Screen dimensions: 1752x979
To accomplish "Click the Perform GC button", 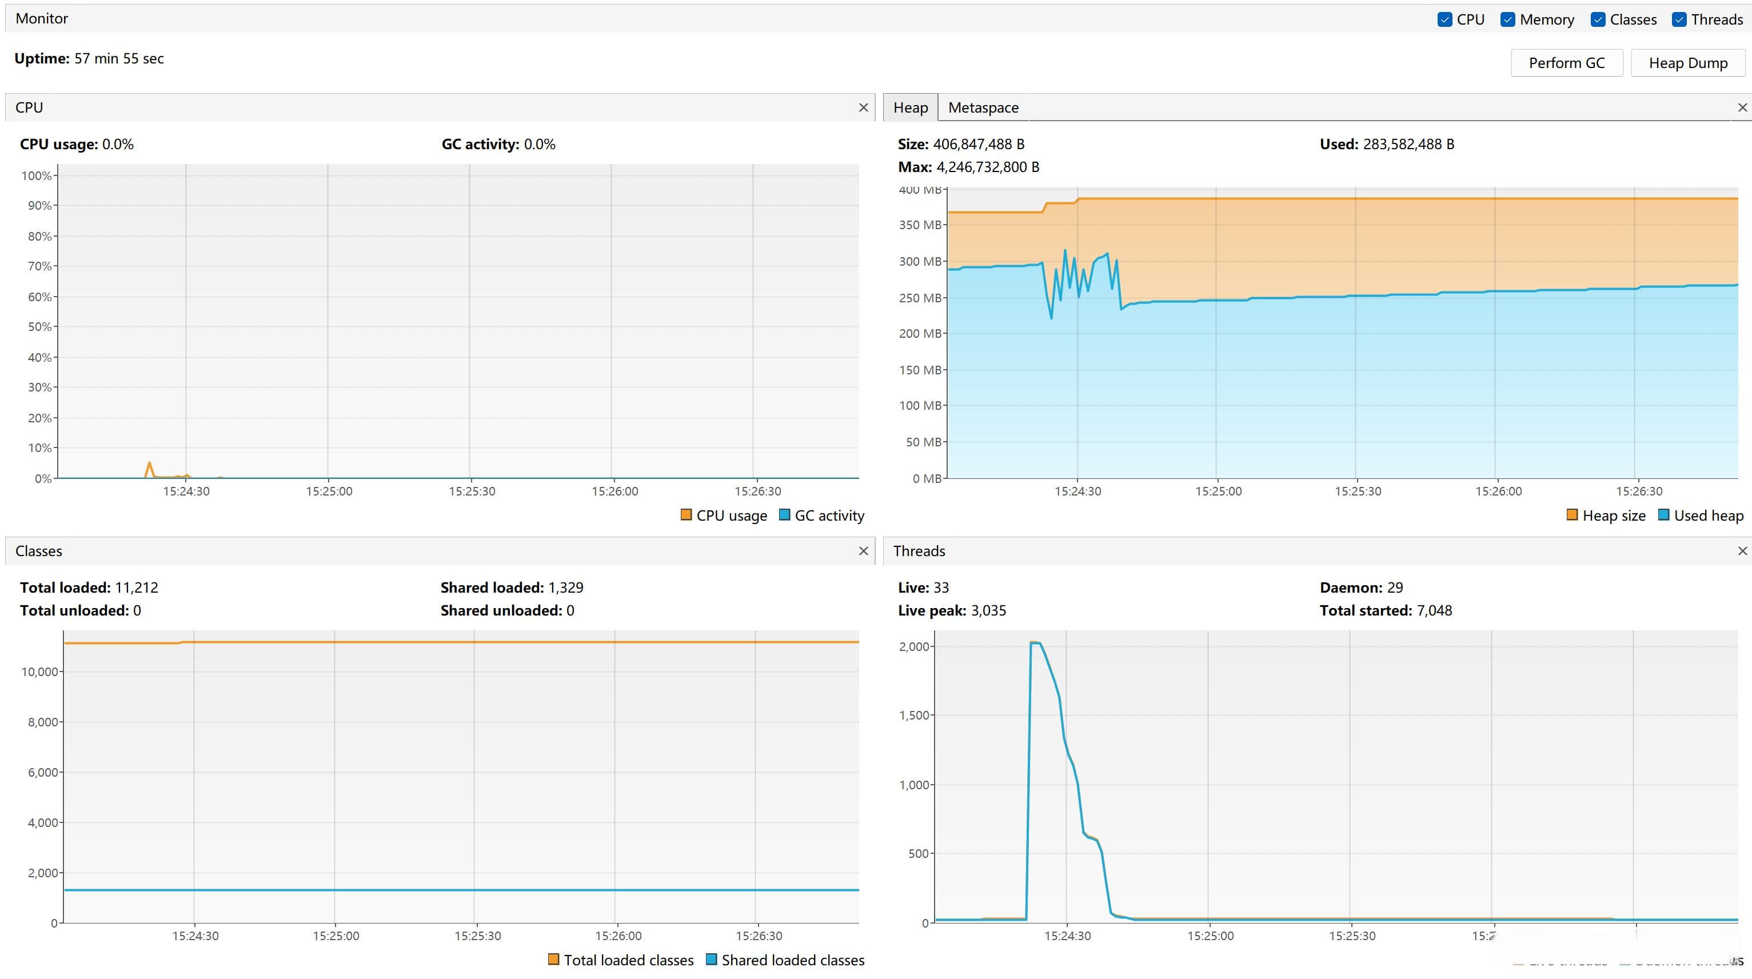I will point(1566,63).
